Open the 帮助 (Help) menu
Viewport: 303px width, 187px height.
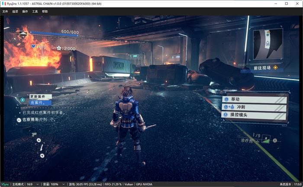[45, 11]
